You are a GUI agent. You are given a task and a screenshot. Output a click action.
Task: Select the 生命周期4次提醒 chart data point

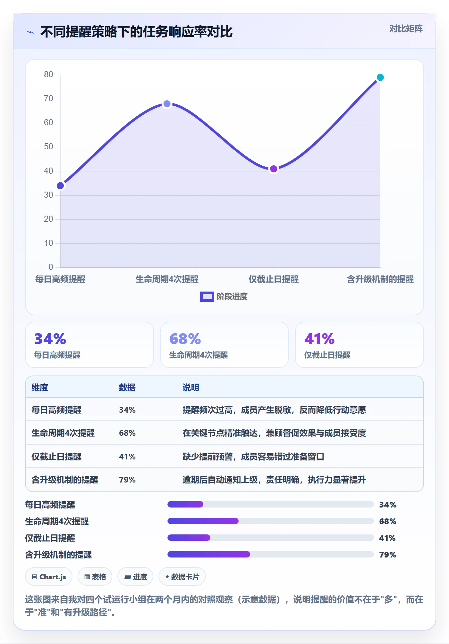tap(167, 104)
